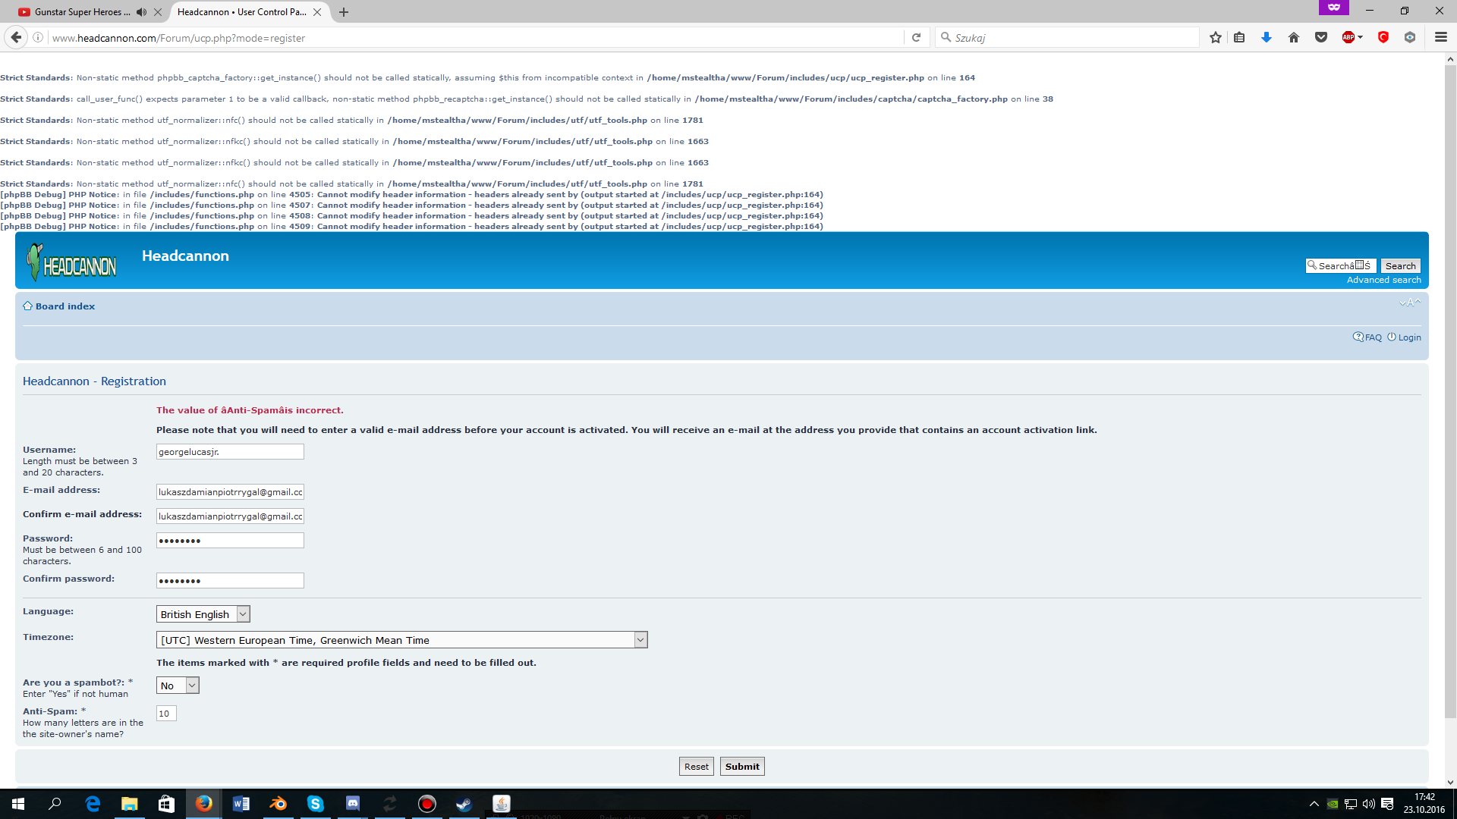Mute the Gunstar Super Heroes tab audio
Screen dimensions: 1457x819
pos(141,12)
